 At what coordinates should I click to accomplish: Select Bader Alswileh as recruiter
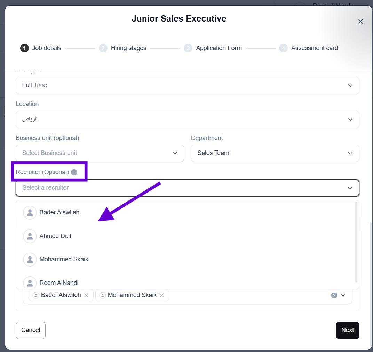coord(59,213)
